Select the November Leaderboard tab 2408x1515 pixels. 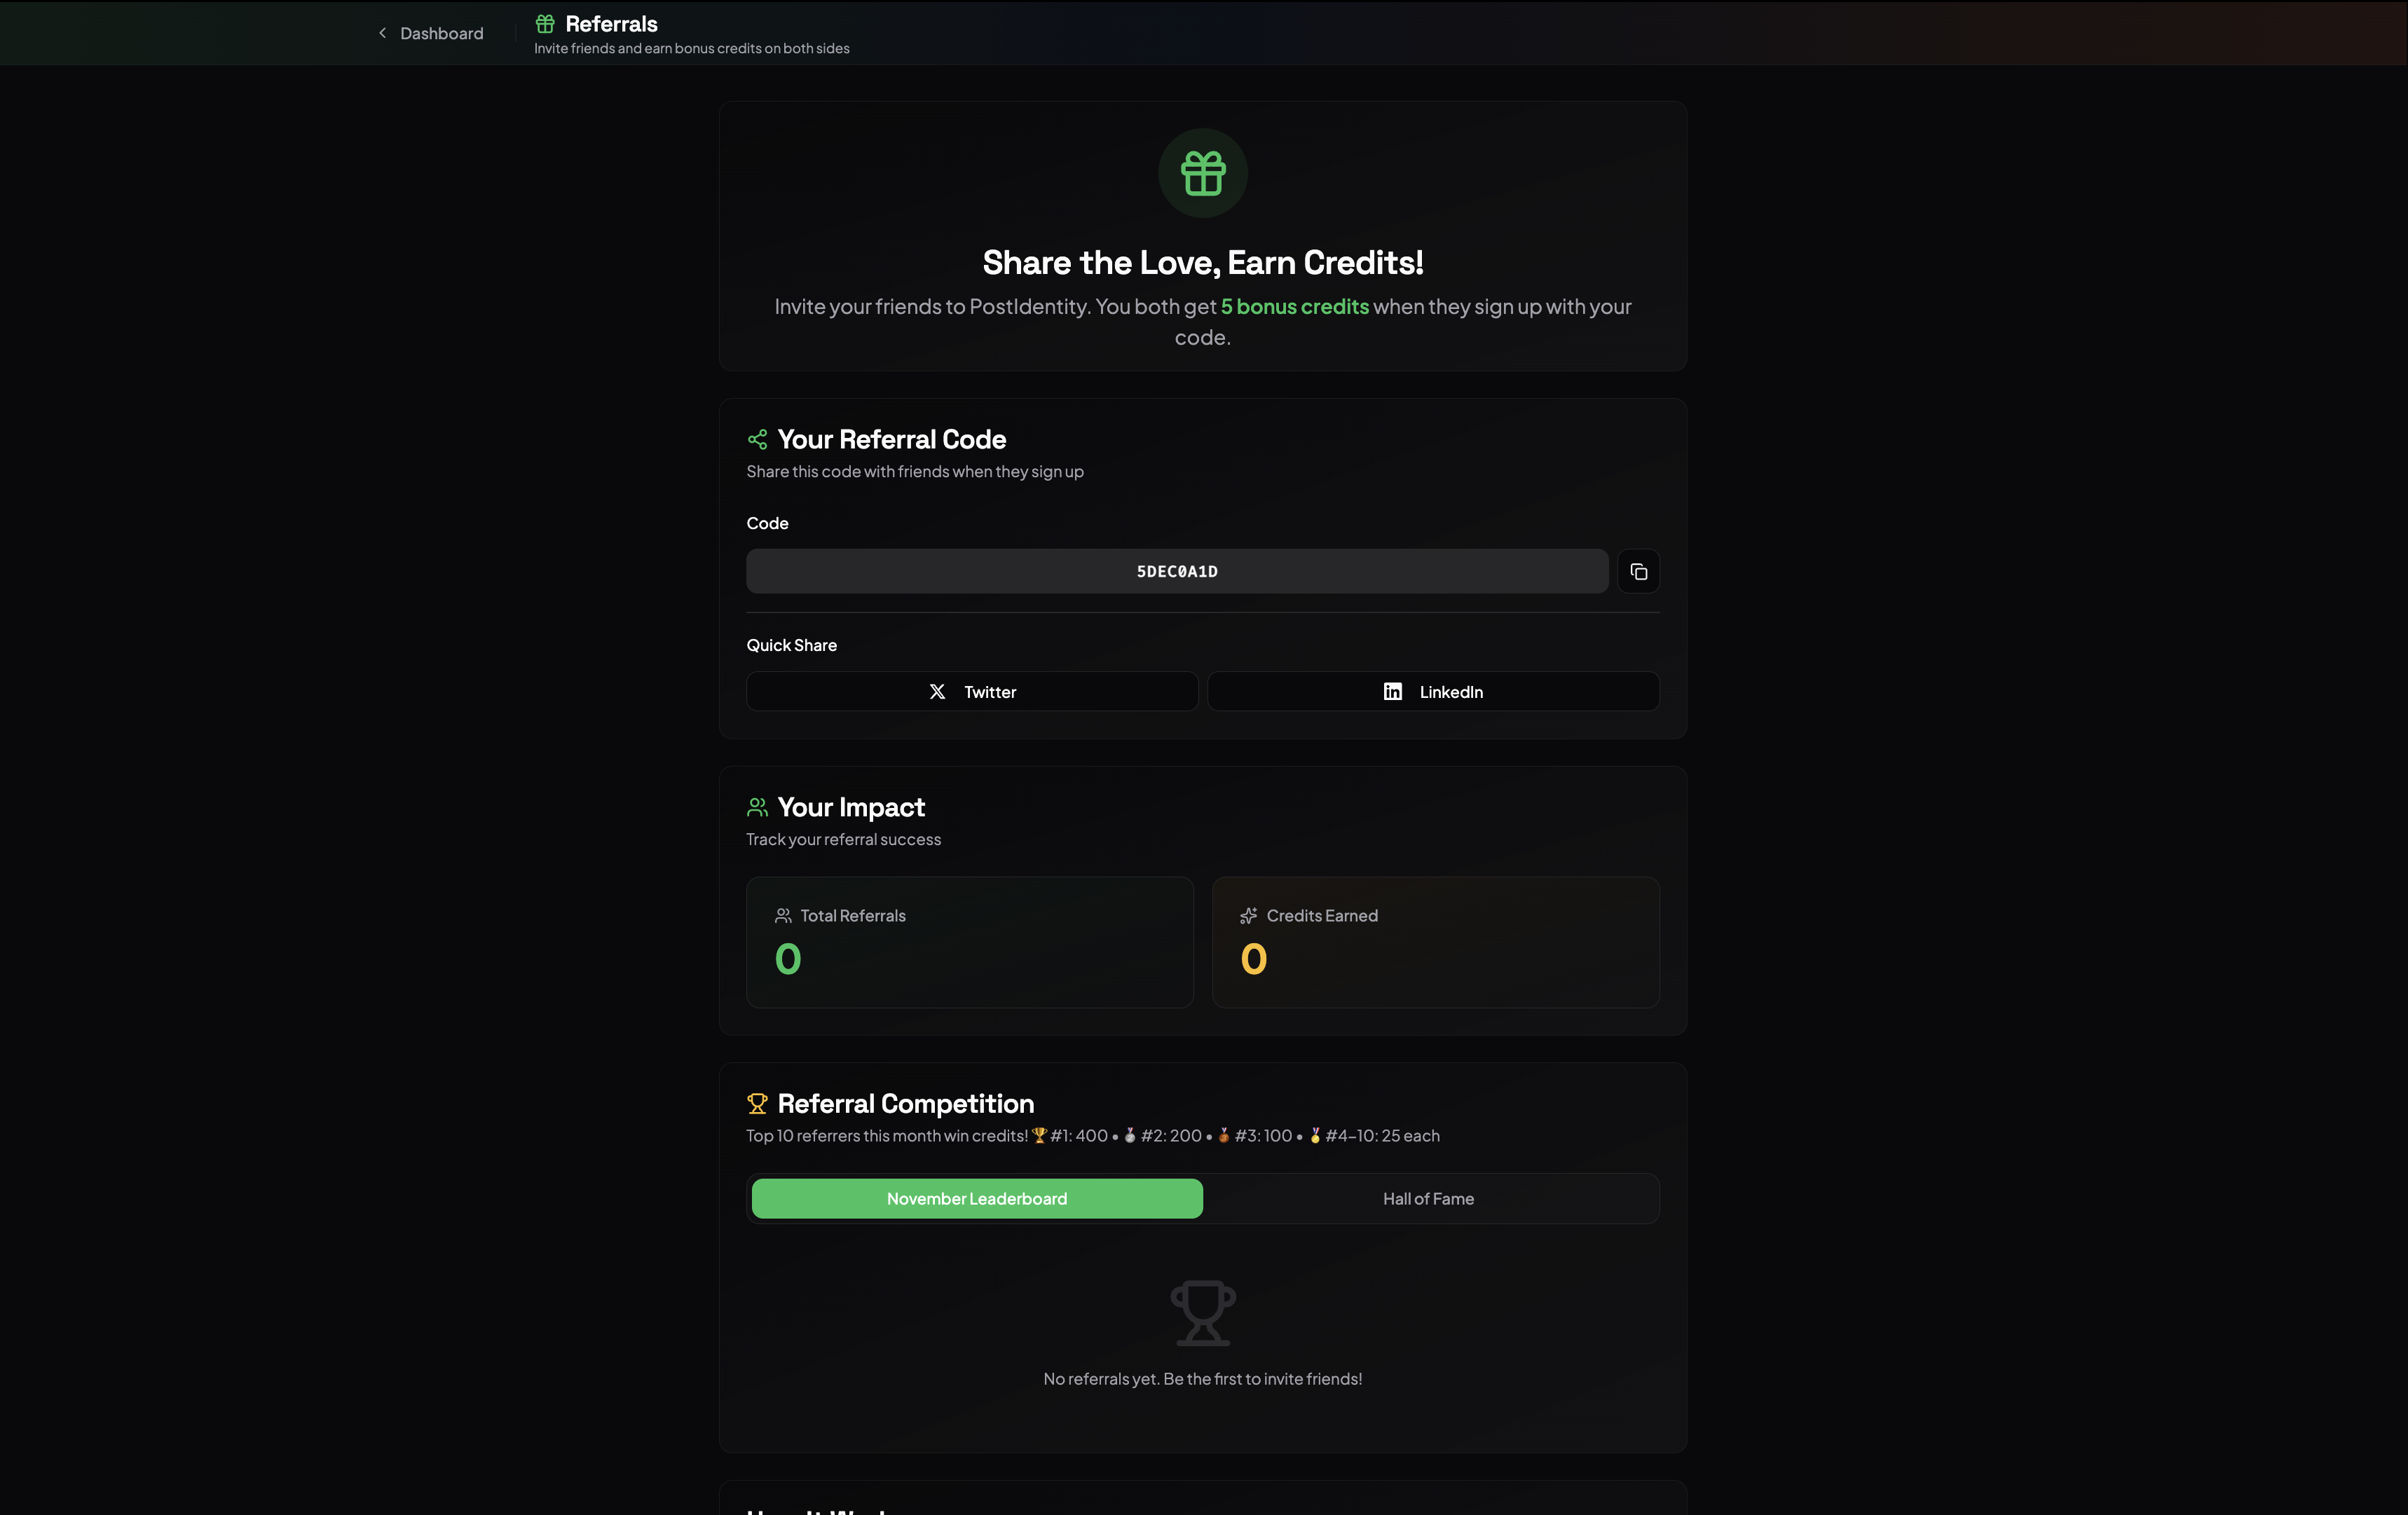click(x=976, y=1198)
